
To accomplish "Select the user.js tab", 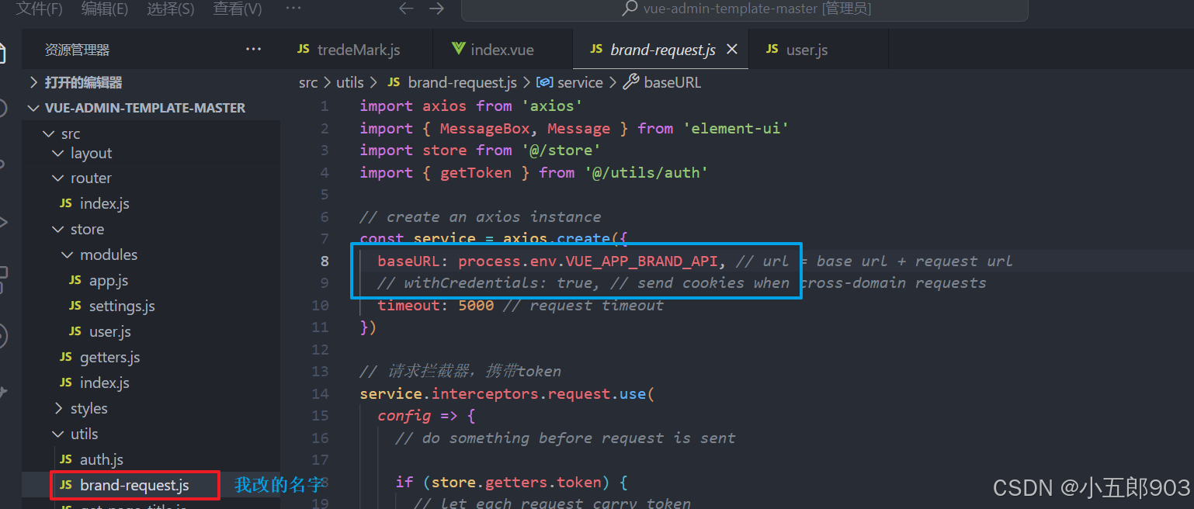I will (x=807, y=49).
